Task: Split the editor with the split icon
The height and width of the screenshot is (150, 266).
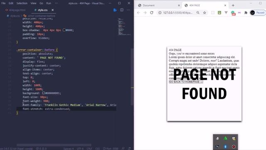Action: pyautogui.click(x=122, y=10)
